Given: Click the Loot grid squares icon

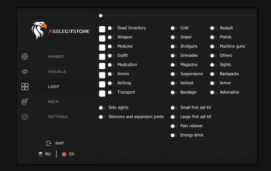Looking at the screenshot, I should coord(25,86).
